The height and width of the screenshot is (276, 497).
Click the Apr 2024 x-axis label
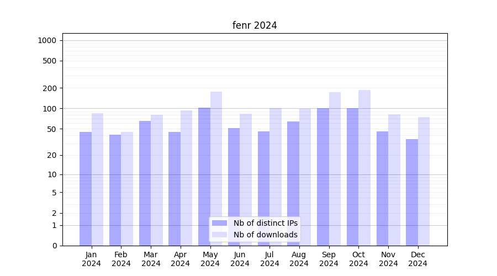tap(181, 259)
